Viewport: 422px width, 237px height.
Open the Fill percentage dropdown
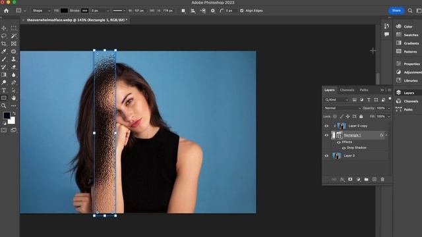[x=388, y=117]
